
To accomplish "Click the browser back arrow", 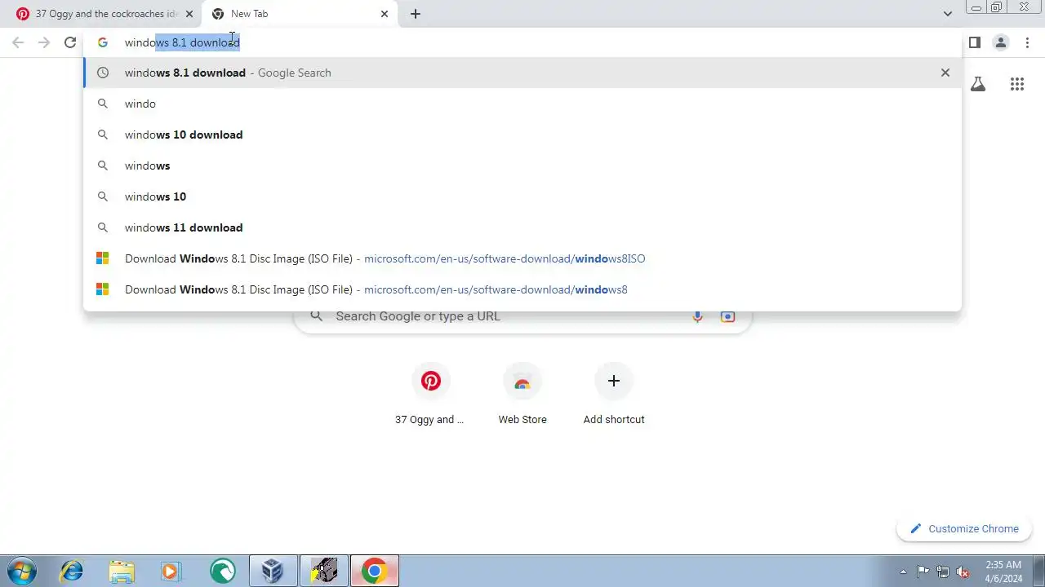I will (x=18, y=42).
